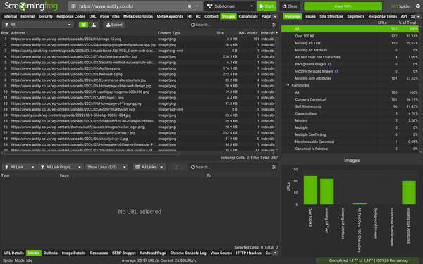Switch to the External tab
Image resolution: width=423 pixels, height=264 pixels.
click(x=27, y=16)
